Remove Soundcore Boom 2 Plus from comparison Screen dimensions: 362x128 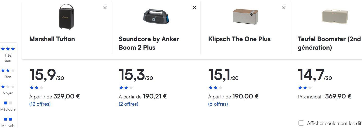194,8
